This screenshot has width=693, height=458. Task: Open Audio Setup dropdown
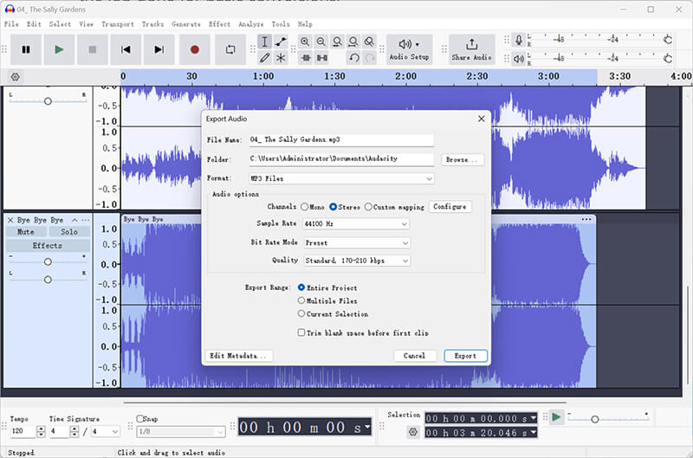pos(409,49)
